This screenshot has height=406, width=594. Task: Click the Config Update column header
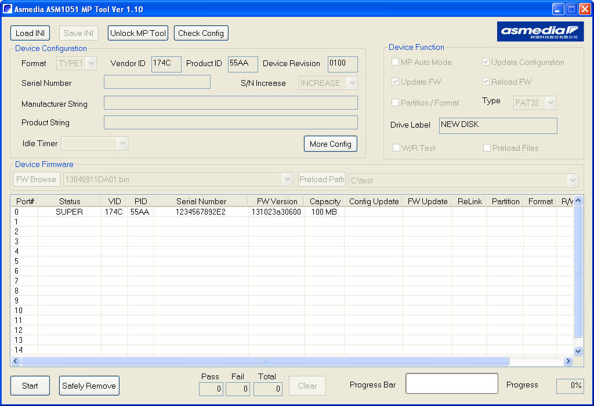pyautogui.click(x=374, y=201)
